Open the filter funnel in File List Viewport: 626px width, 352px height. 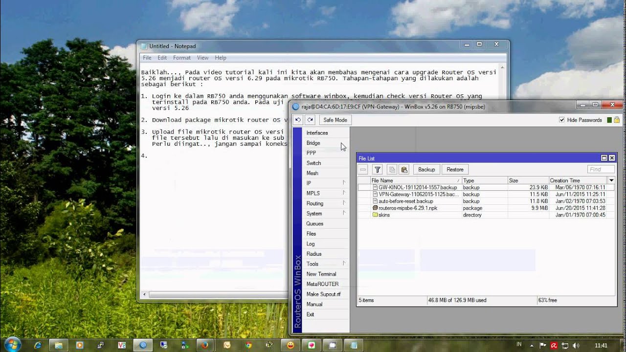[377, 170]
